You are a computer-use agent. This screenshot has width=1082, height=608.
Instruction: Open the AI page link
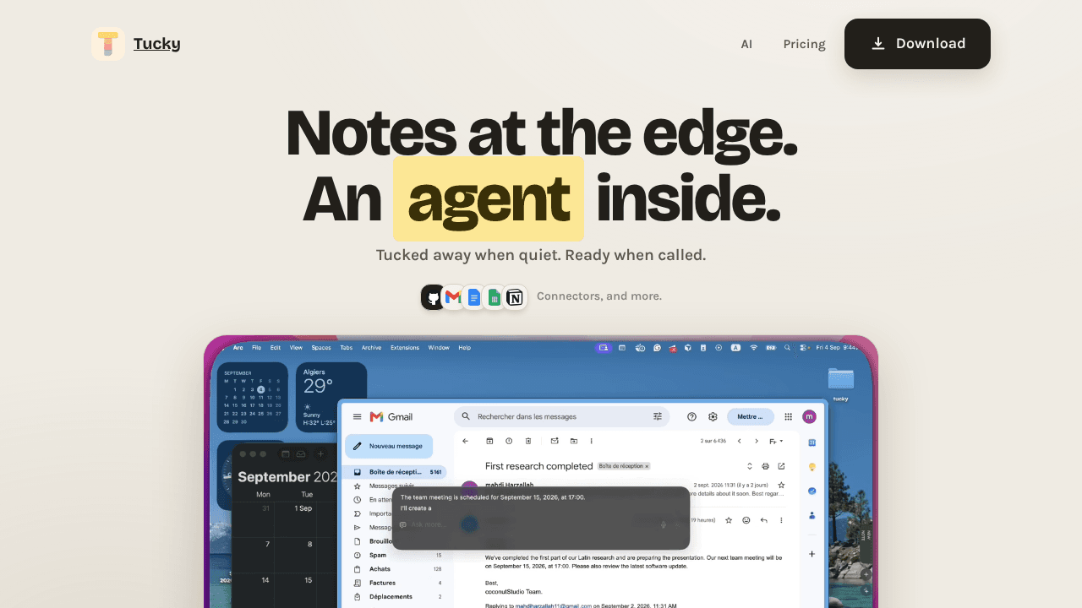tap(746, 44)
